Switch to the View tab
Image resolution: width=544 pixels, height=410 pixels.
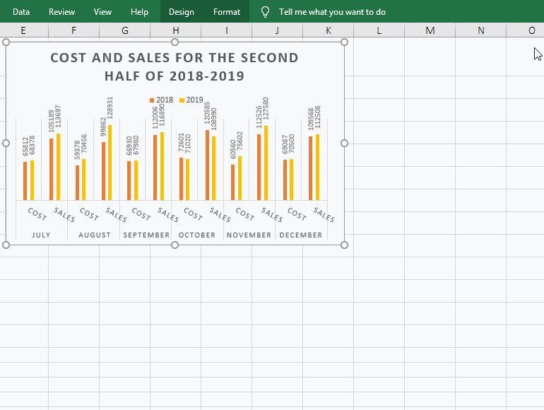(x=102, y=12)
